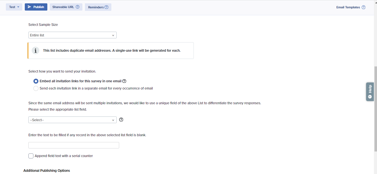The image size is (377, 174).
Task: Open the --Select-- list field dropdown
Action: click(72, 120)
